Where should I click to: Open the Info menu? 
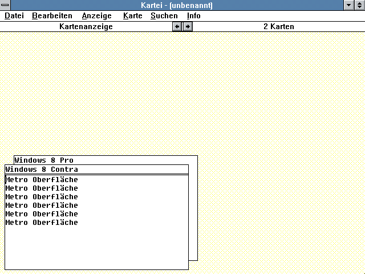(x=194, y=16)
